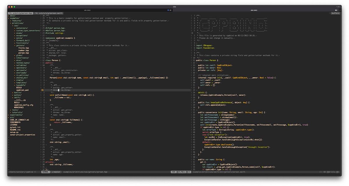This screenshot has height=186, width=349.
Task: Click the 'class Person {' line in person.hpp
Action: (54, 60)
